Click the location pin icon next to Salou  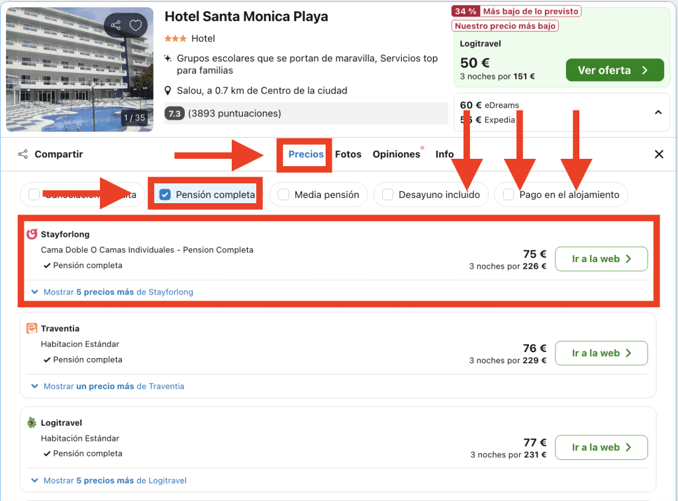[169, 91]
